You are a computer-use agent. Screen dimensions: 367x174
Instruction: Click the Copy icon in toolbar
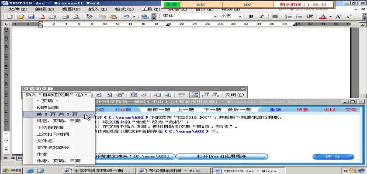[102, 17]
